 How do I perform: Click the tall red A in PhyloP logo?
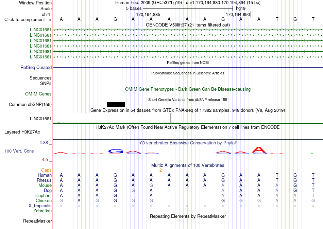(x=259, y=150)
